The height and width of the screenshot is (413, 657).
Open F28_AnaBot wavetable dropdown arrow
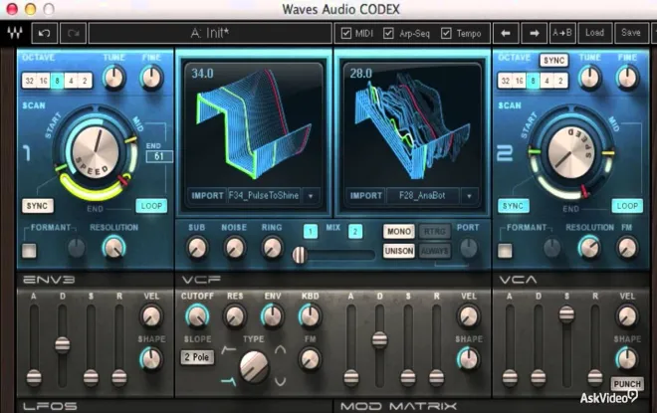coord(469,196)
